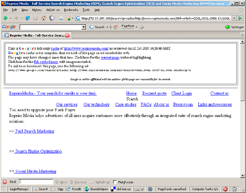Click the TAG bookmarks icon

(x=61, y=18)
